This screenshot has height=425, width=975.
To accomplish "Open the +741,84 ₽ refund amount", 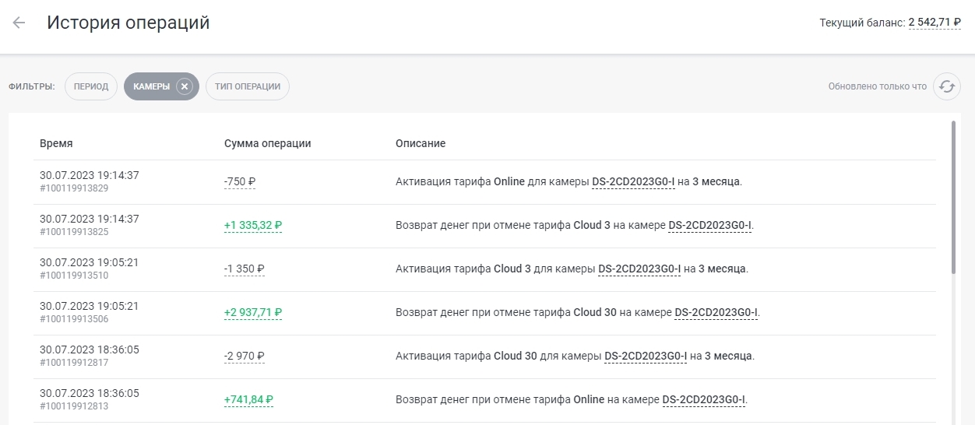I will pyautogui.click(x=248, y=400).
